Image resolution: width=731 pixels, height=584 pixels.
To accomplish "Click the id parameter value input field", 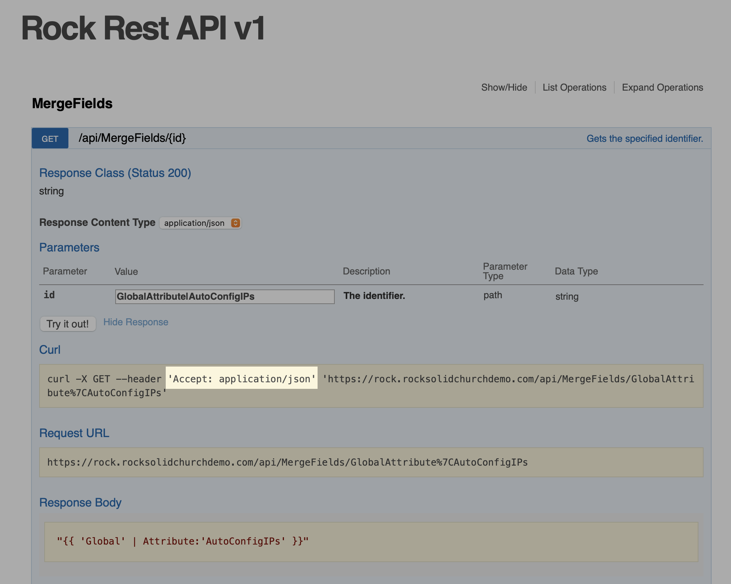I will 224,297.
